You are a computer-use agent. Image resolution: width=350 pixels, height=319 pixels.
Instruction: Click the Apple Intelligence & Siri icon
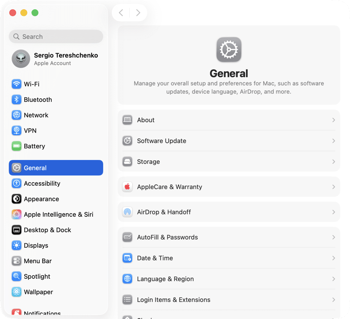coord(16,214)
